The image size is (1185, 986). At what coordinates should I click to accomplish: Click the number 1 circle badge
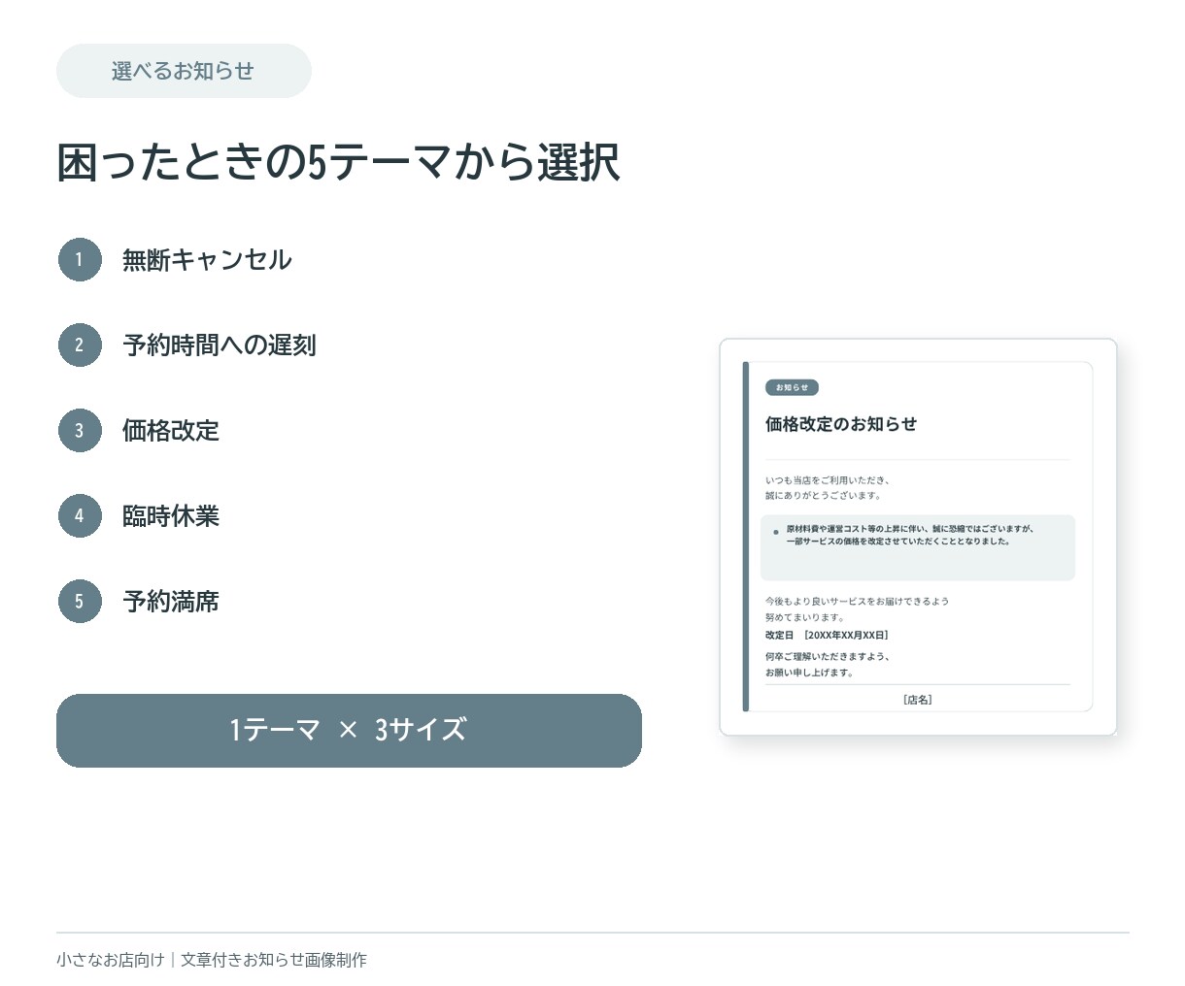[x=80, y=260]
